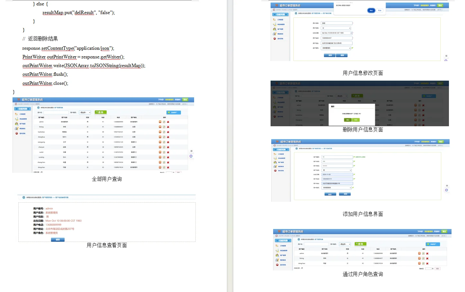Image resolution: width=465 pixels, height=292 pixels.
Task: Click the 保存 button in the 用户信息修改页面 form
Action: click(330, 55)
